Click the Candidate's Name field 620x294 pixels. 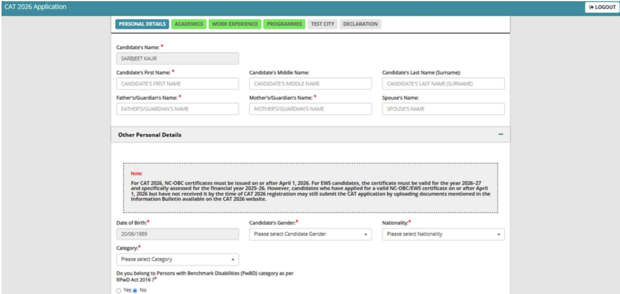click(177, 59)
